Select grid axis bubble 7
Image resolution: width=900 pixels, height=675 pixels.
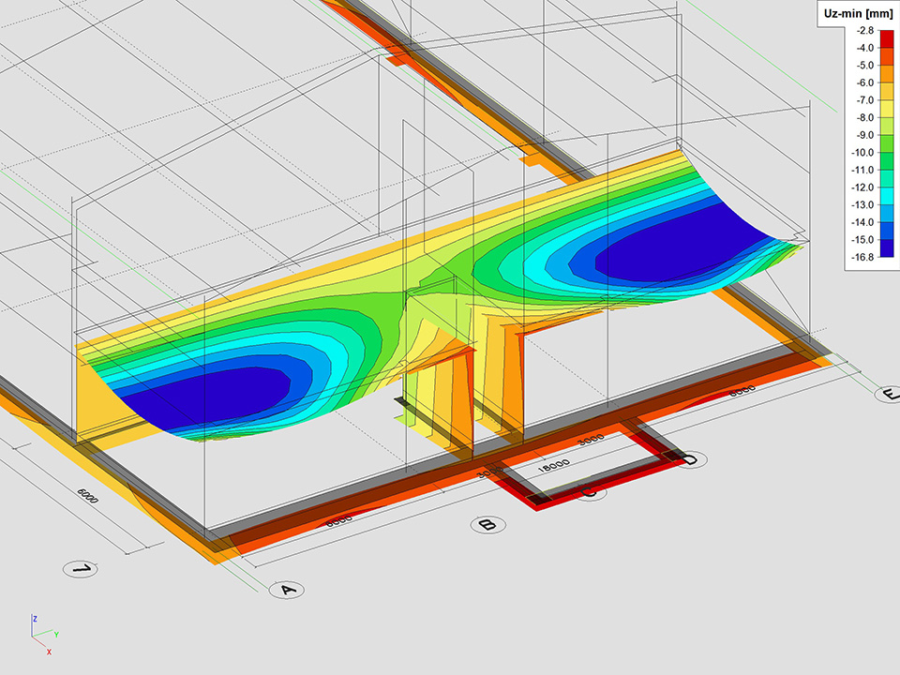(82, 569)
